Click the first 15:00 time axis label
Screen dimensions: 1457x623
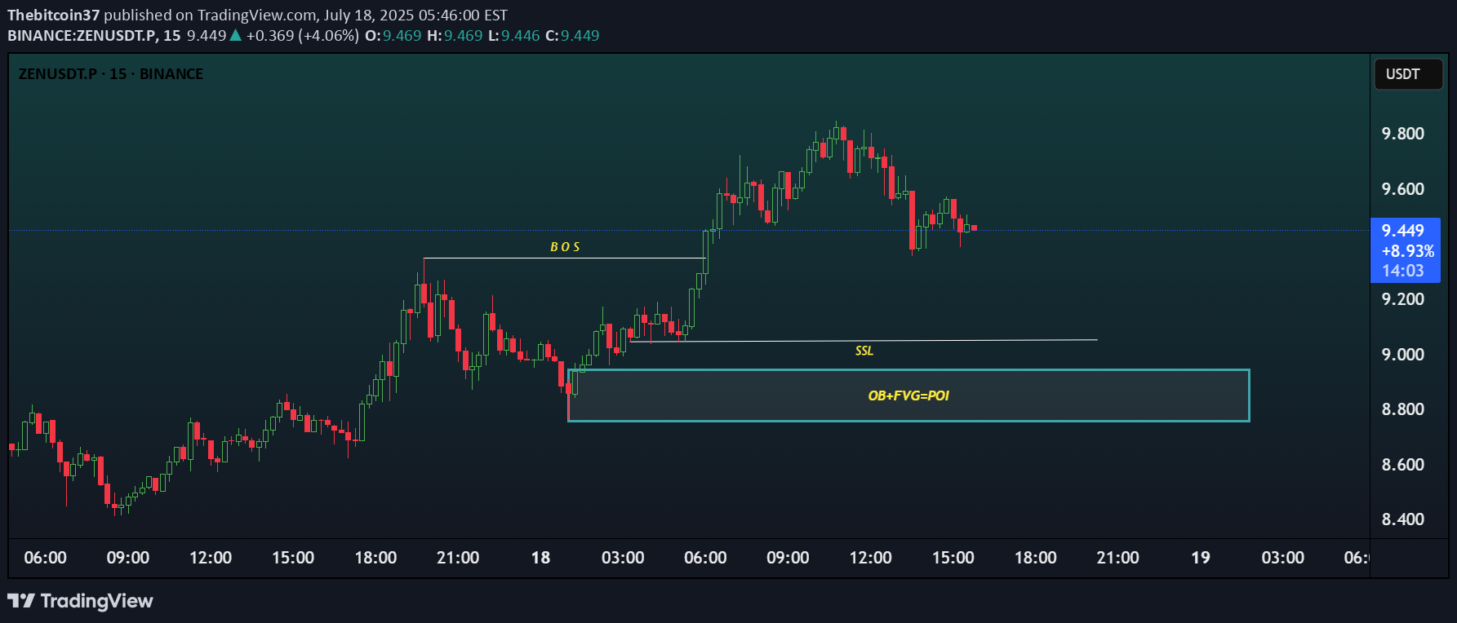[293, 558]
